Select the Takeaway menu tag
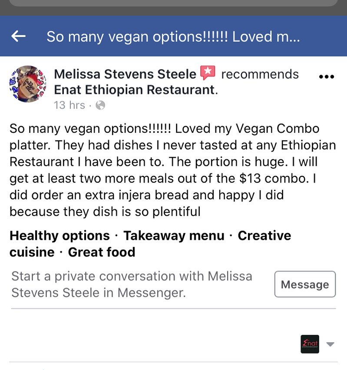This screenshot has height=370, width=347. point(174,235)
